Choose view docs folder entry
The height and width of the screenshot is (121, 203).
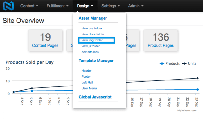[93, 34]
